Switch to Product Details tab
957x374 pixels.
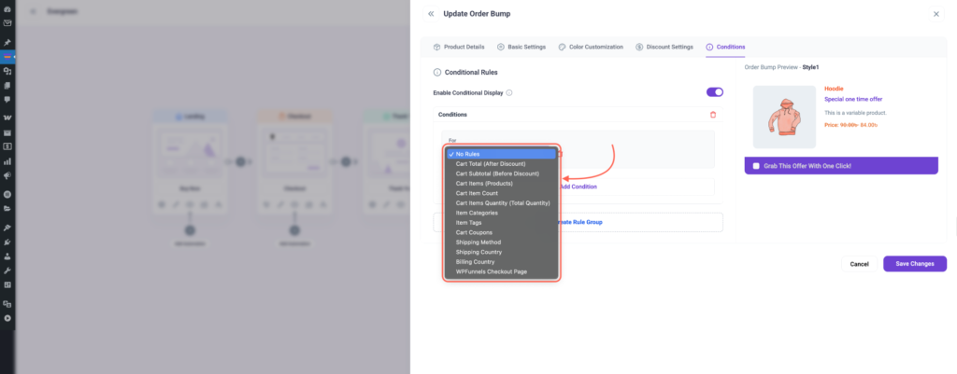point(458,47)
